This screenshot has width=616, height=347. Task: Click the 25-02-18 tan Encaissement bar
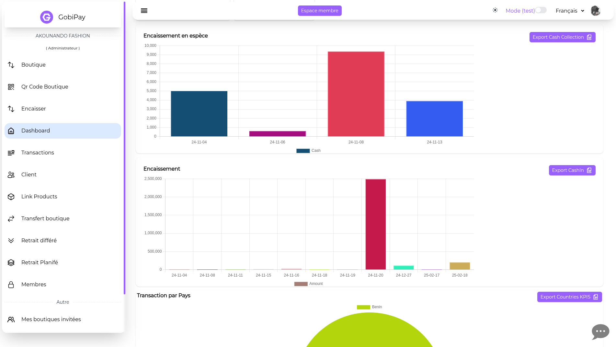(460, 266)
